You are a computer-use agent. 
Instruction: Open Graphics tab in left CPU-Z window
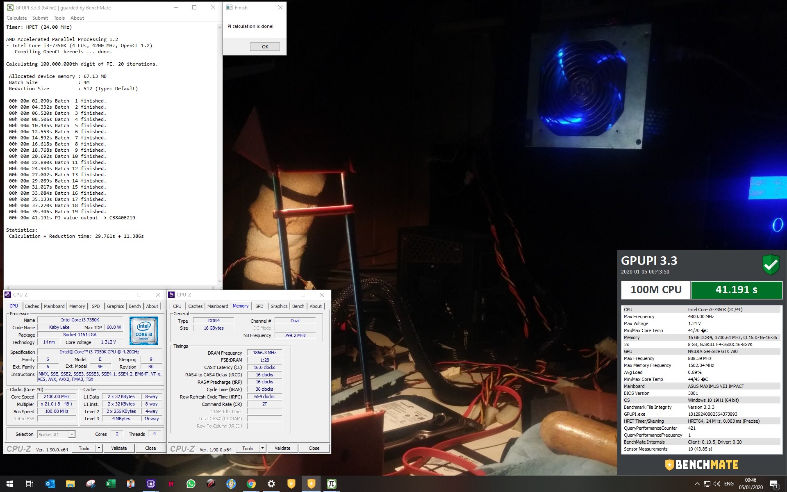coord(116,306)
